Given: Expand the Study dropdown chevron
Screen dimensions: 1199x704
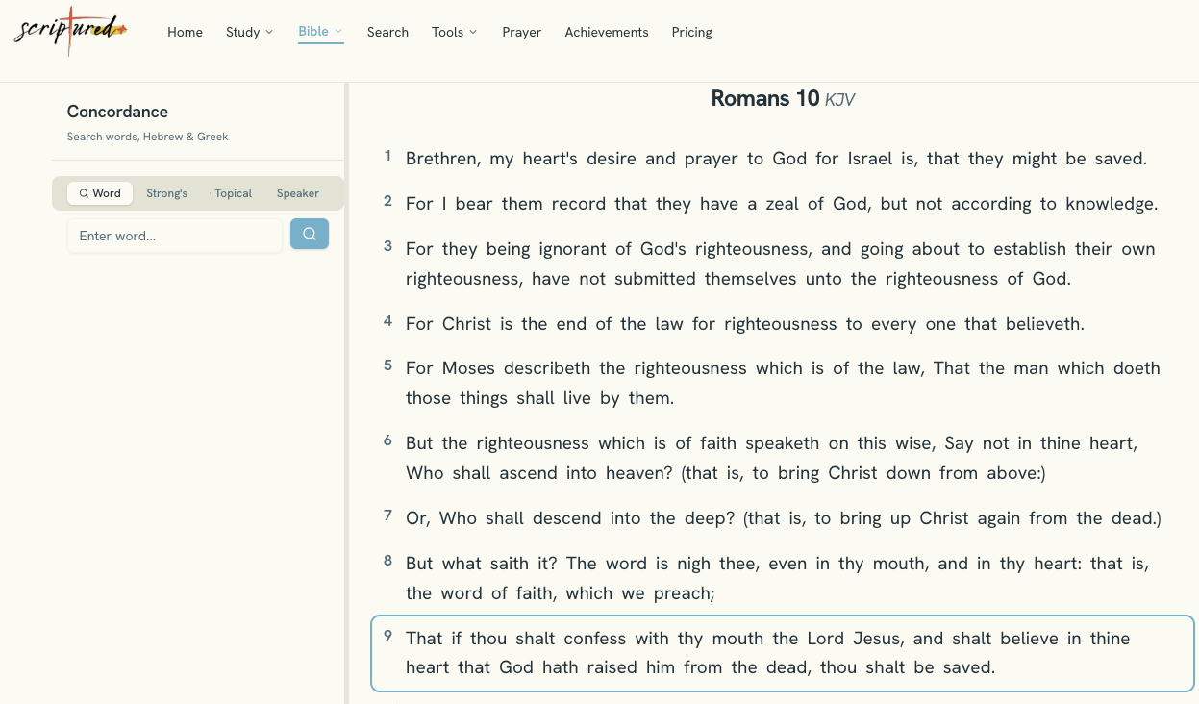Looking at the screenshot, I should pos(269,32).
